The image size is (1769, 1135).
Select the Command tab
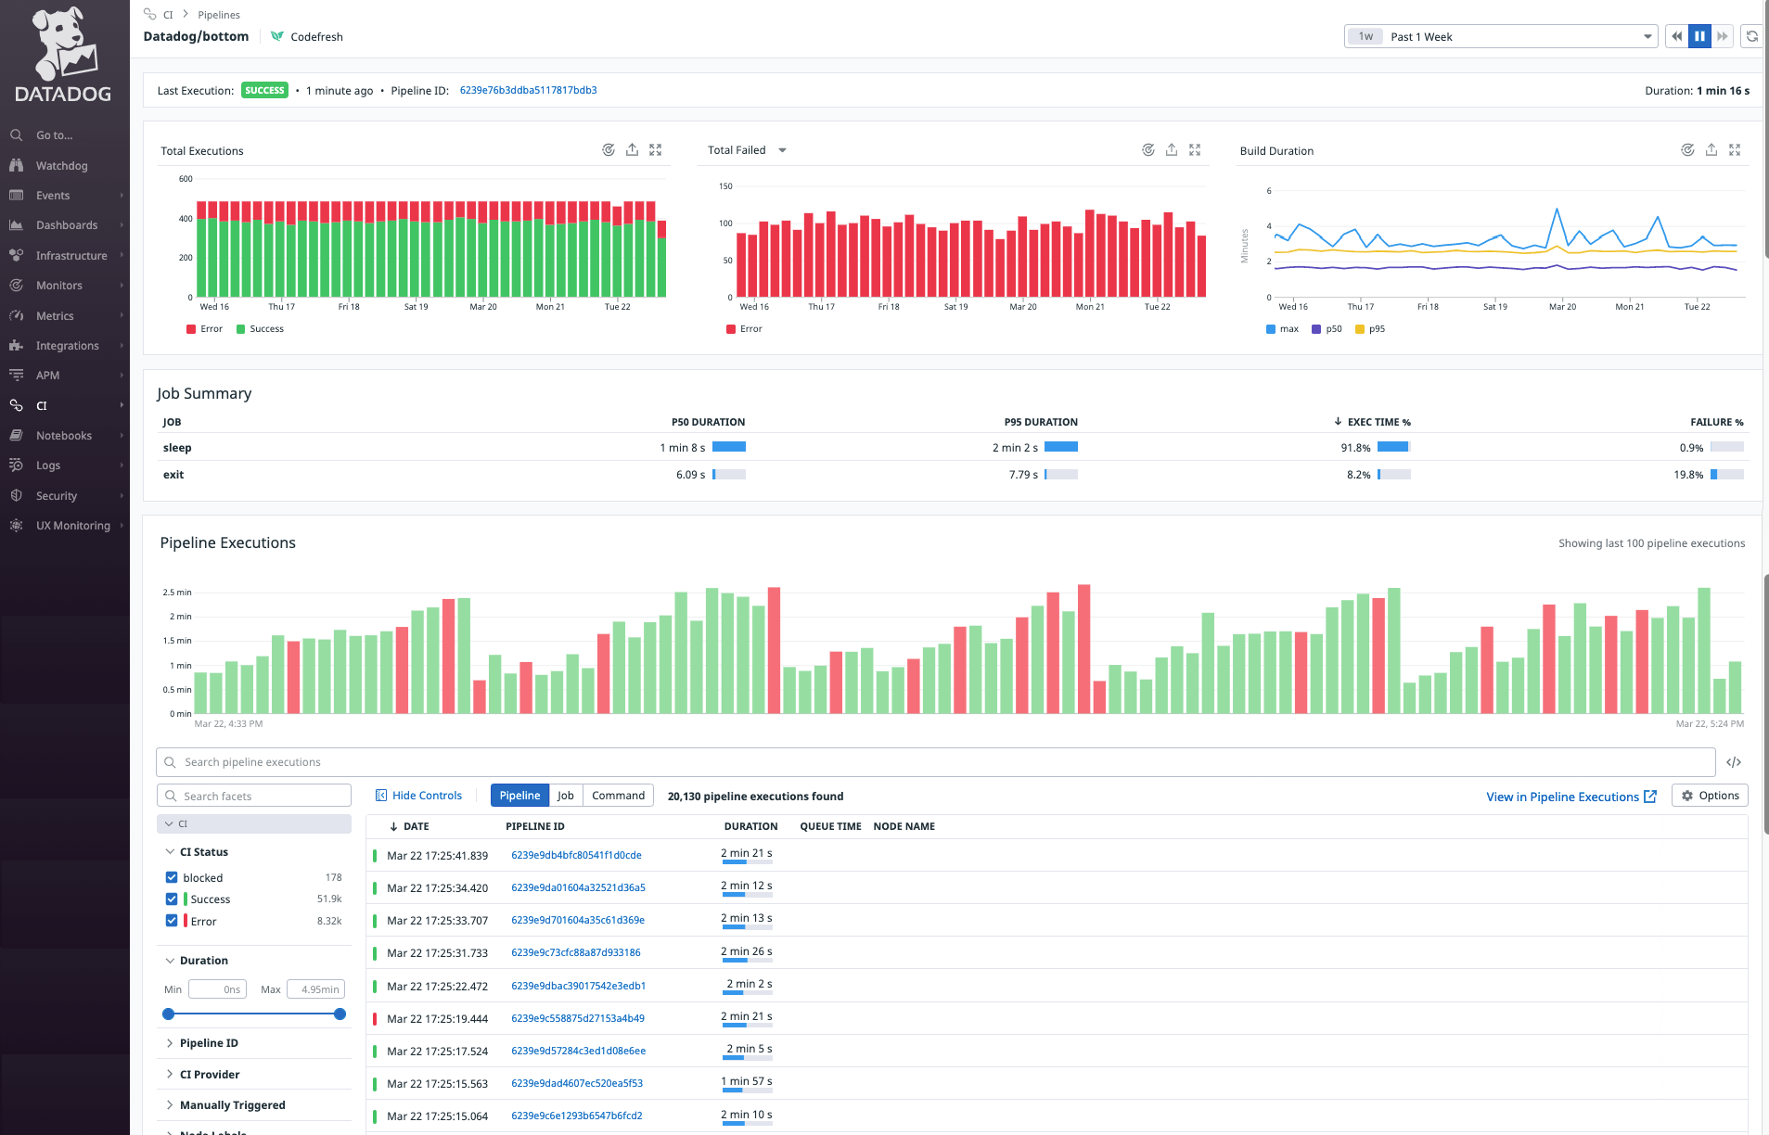(x=618, y=795)
